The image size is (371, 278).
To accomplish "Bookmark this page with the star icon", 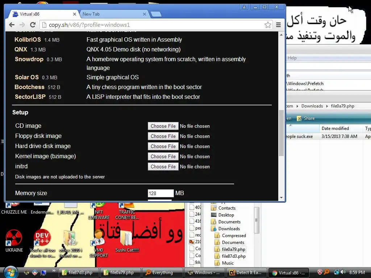I will (268, 25).
